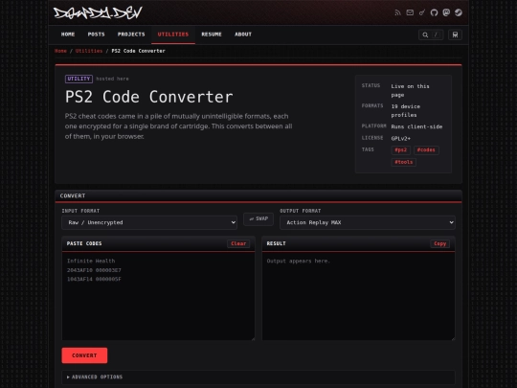Image resolution: width=517 pixels, height=388 pixels.
Task: Click the PS2 Code Converter heading
Action: [x=149, y=97]
